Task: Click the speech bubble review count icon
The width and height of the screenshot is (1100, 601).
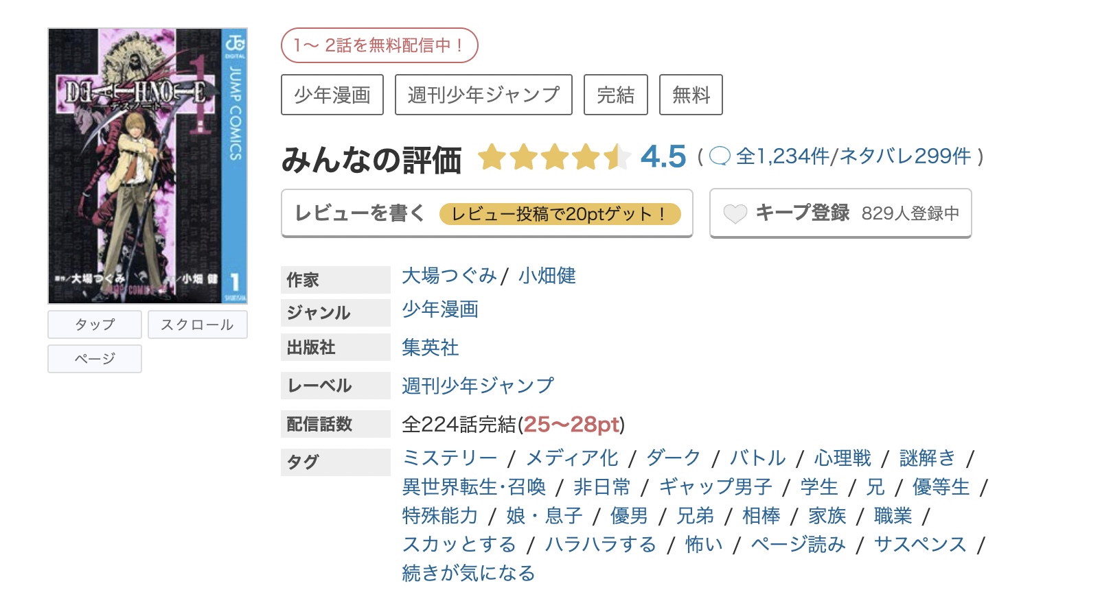Action: click(x=720, y=156)
